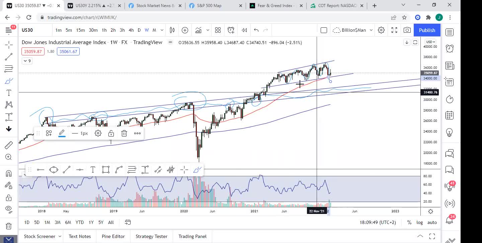
Task: Select the 15m timeframe
Action: point(80,30)
